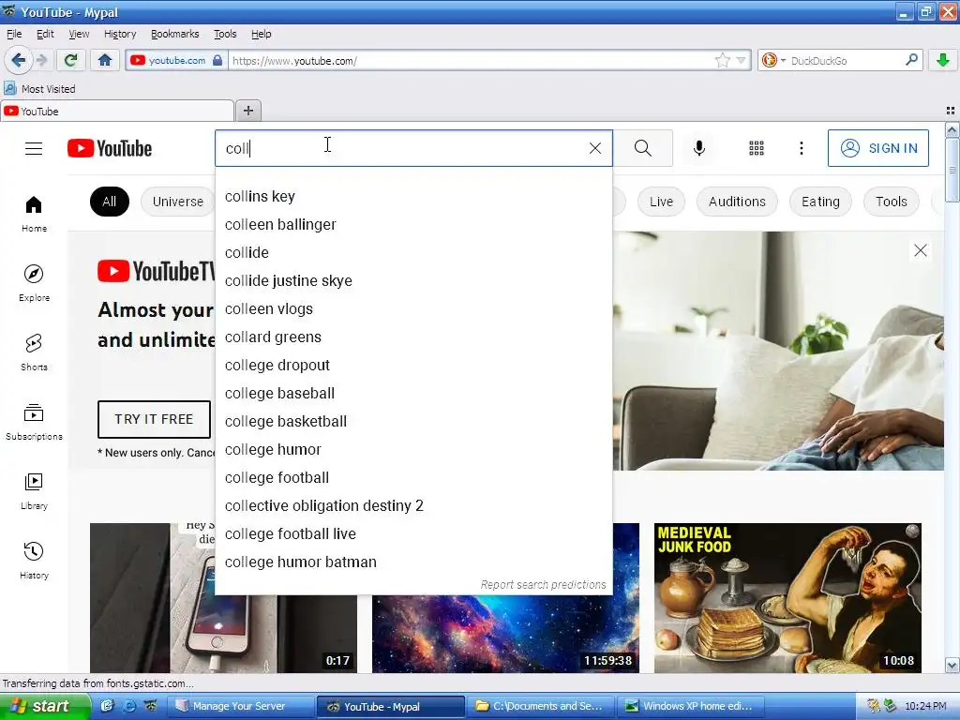Select the Universe filter chip
The width and height of the screenshot is (960, 720).
tap(178, 202)
